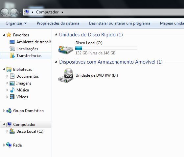Screen dimensions: 184x157
Task: Open Transferências in favorites
Action: click(29, 56)
